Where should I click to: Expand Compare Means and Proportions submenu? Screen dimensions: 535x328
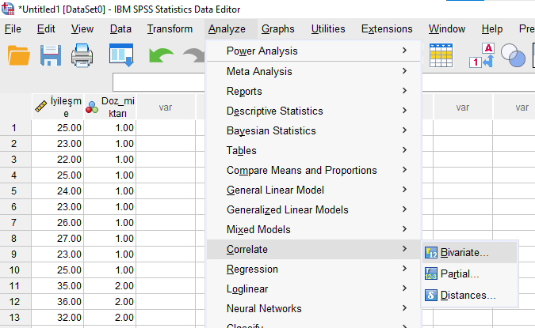coord(314,170)
